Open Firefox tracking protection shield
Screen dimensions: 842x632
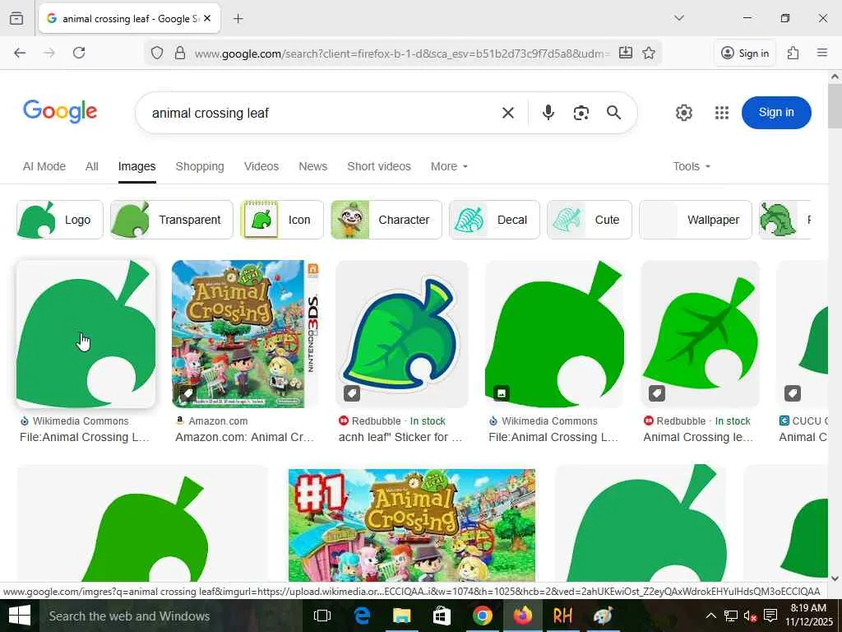tap(157, 53)
